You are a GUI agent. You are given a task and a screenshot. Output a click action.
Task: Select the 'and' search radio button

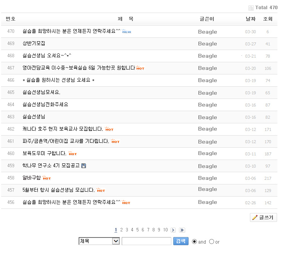click(x=194, y=242)
